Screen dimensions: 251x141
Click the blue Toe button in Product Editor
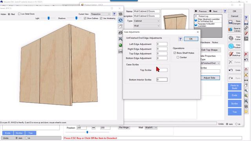pyautogui.click(x=235, y=112)
